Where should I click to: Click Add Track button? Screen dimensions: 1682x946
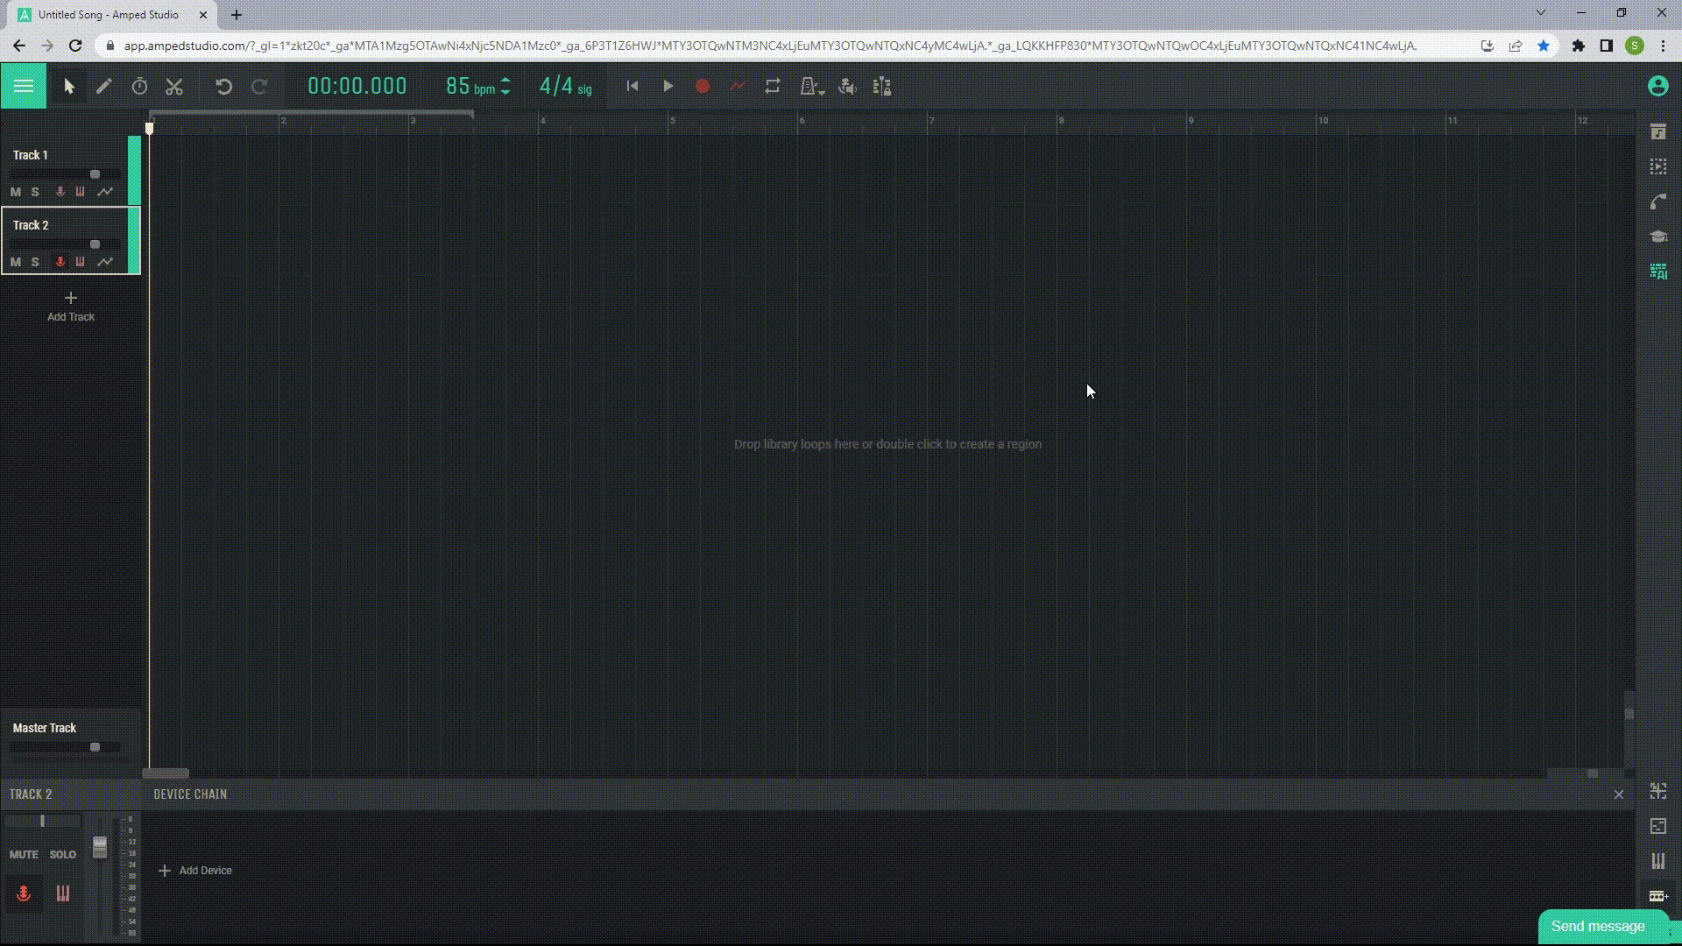[x=69, y=306]
